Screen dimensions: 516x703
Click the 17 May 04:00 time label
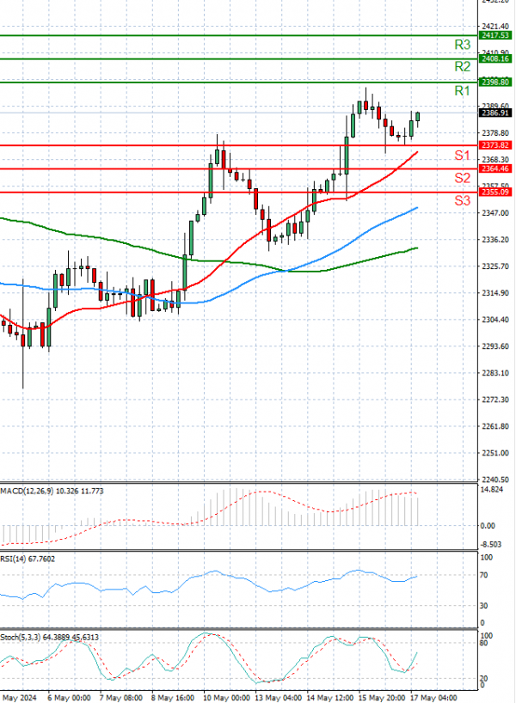433,698
